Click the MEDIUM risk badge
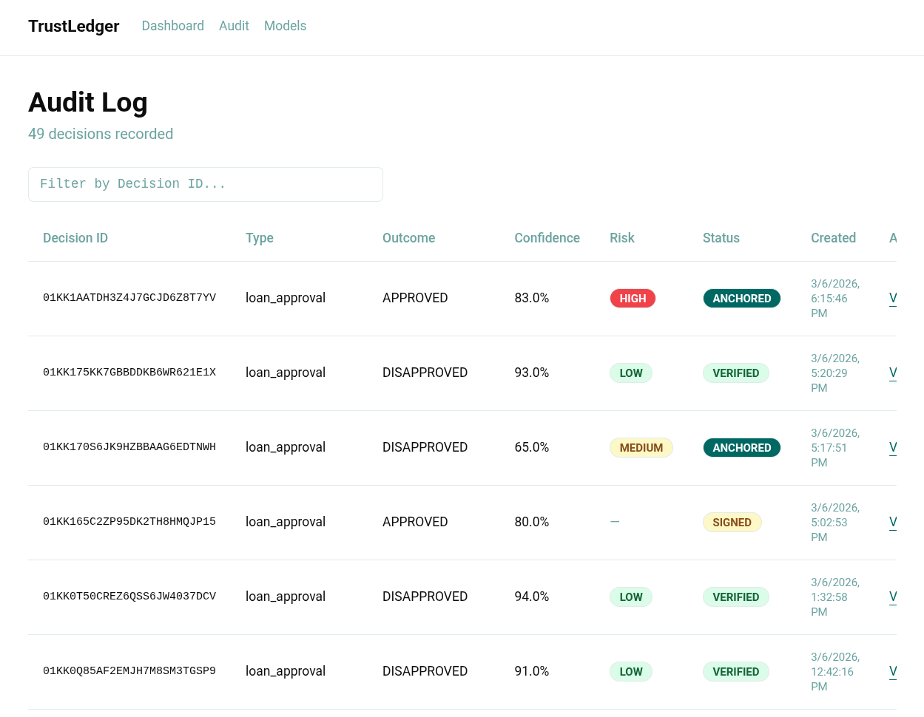The height and width of the screenshot is (717, 924). pos(641,448)
